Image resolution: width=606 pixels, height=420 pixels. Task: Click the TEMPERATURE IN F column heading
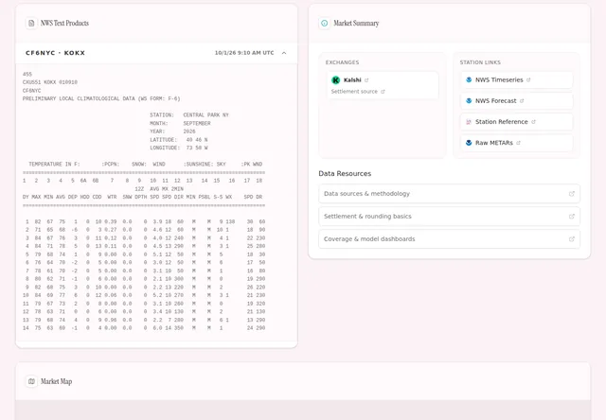[x=54, y=164]
